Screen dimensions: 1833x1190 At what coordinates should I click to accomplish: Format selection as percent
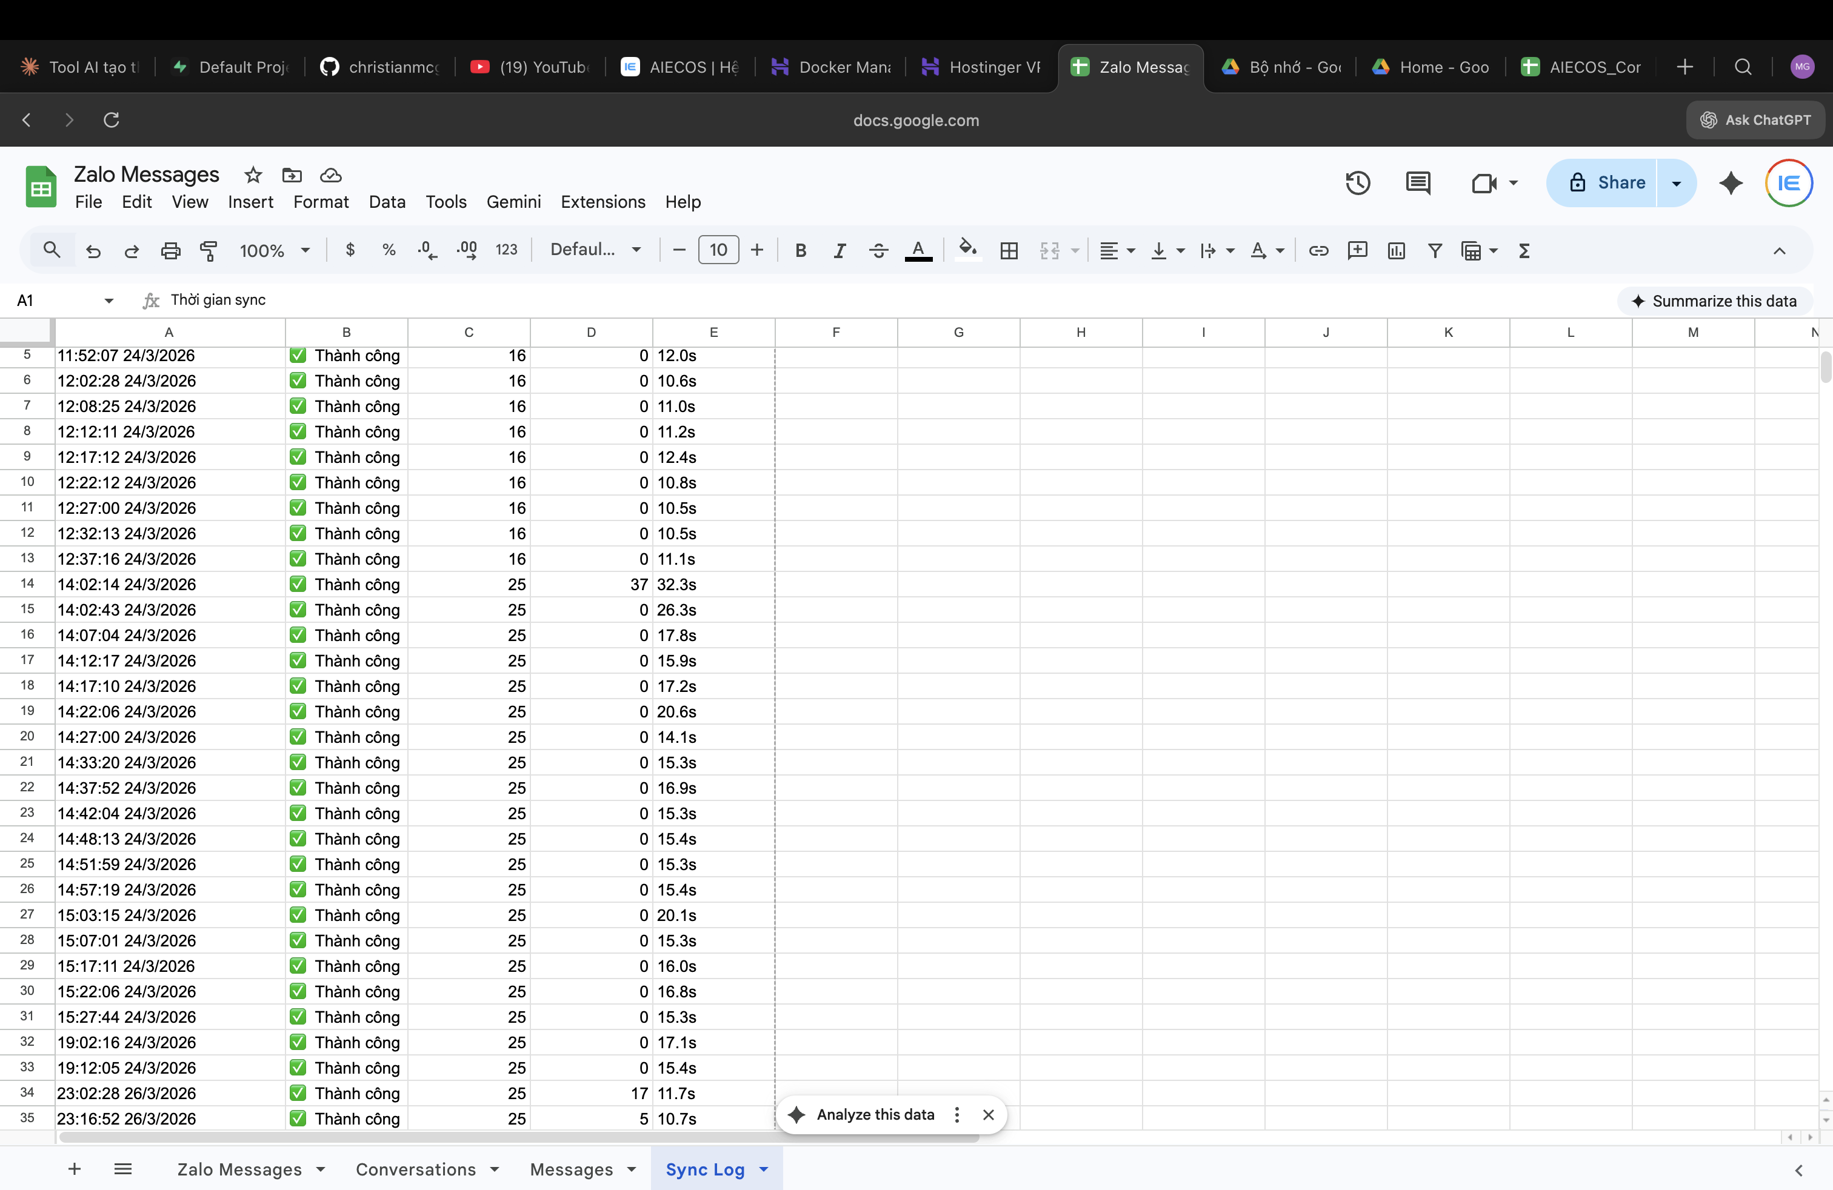tap(389, 250)
